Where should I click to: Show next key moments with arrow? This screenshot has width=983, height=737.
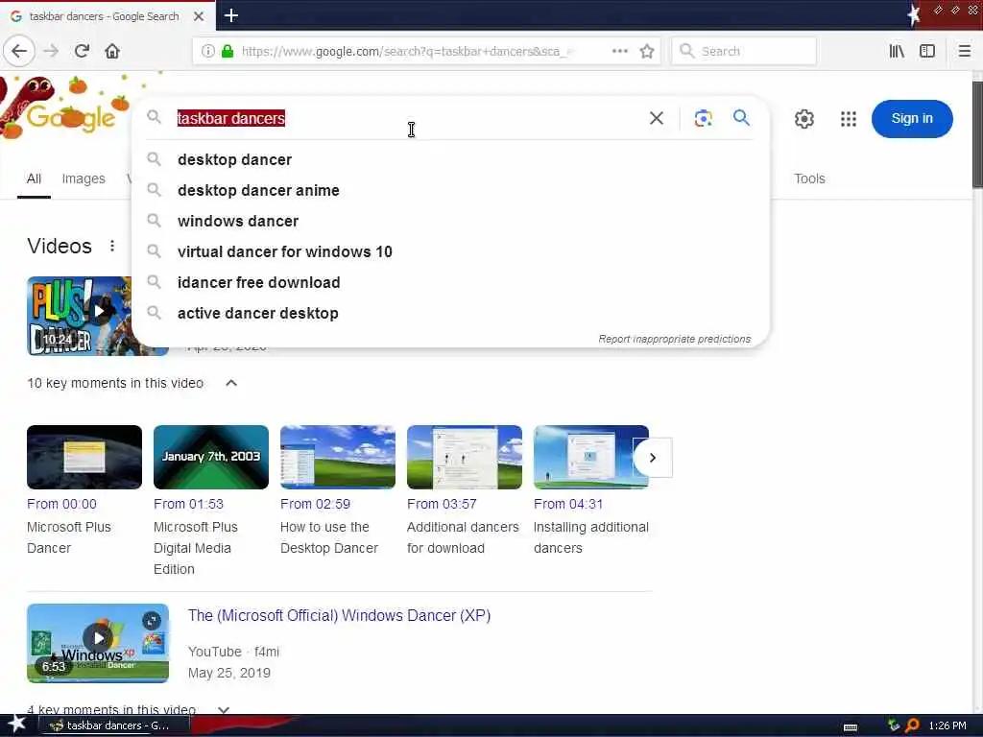(653, 458)
